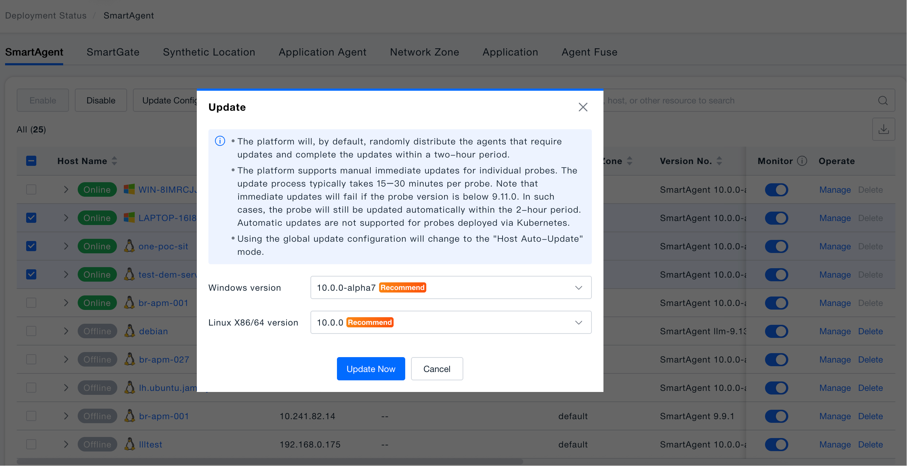Expand the debian row
Viewport: 907px width, 466px height.
click(x=66, y=331)
